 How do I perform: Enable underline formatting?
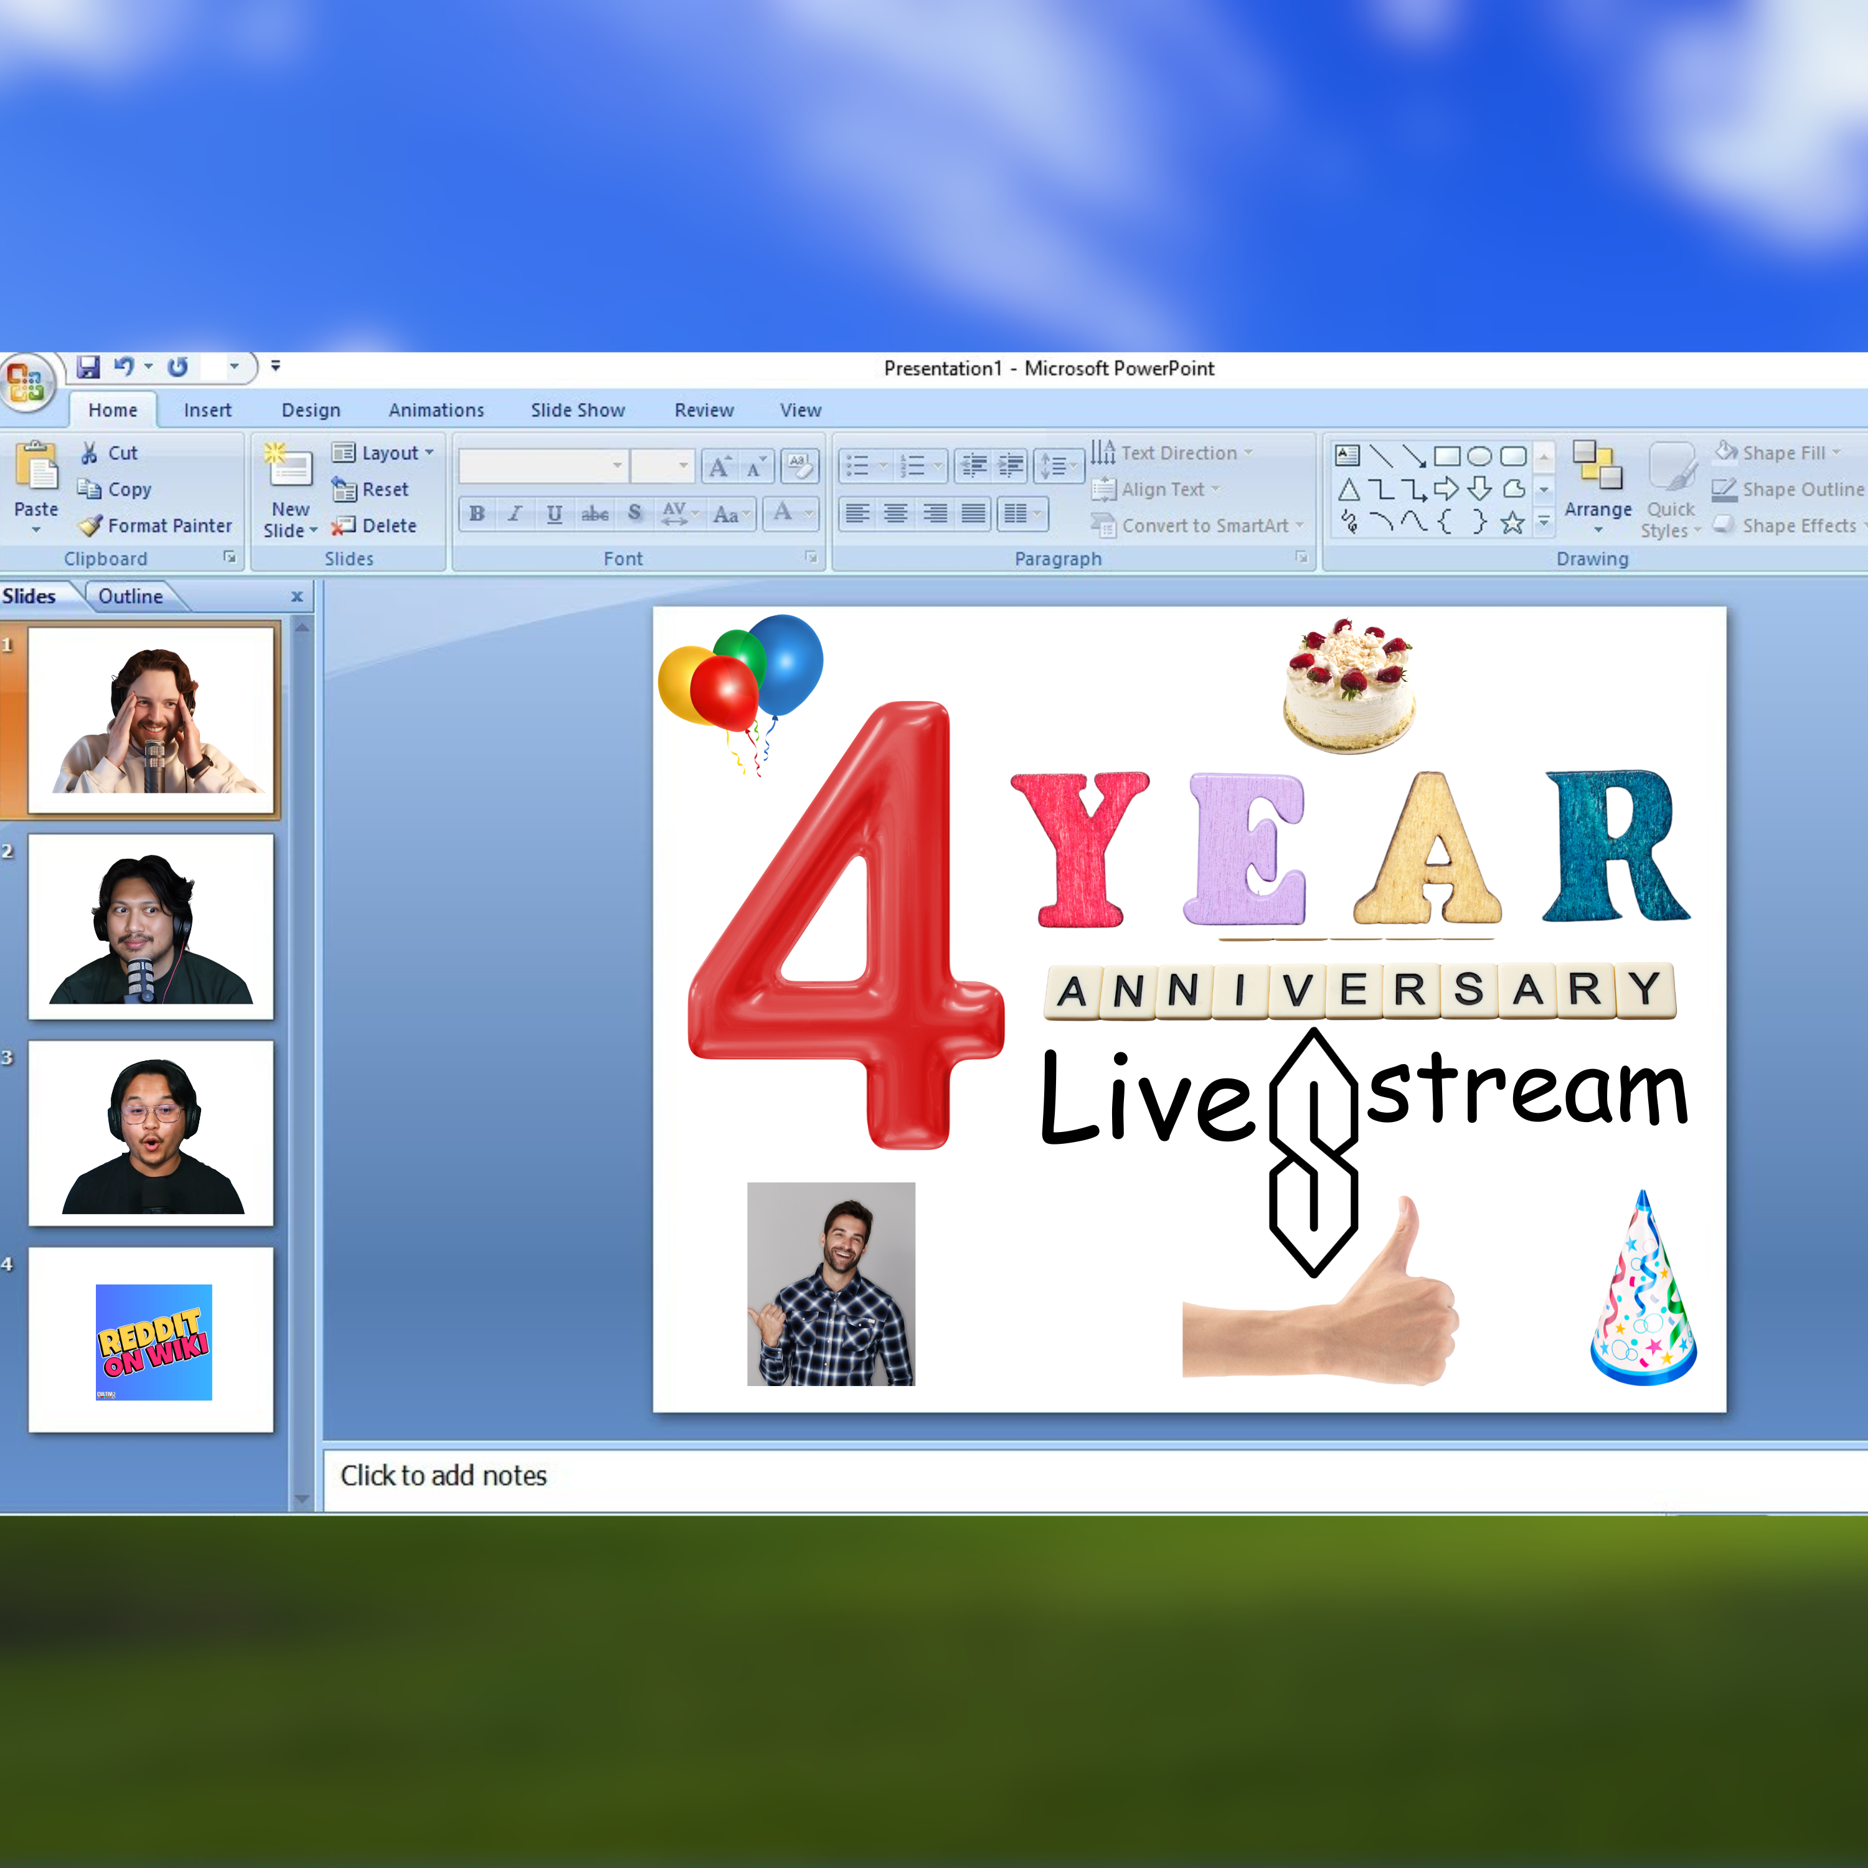555,514
